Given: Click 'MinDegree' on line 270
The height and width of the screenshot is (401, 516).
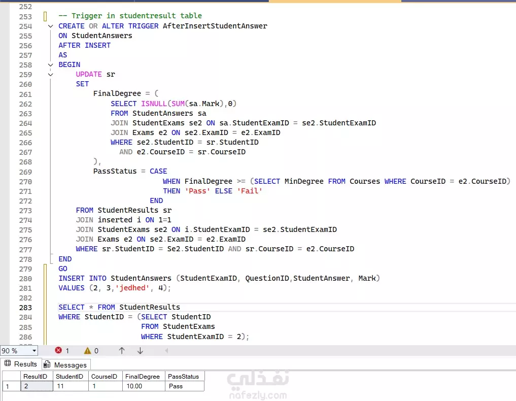Looking at the screenshot, I should [304, 181].
